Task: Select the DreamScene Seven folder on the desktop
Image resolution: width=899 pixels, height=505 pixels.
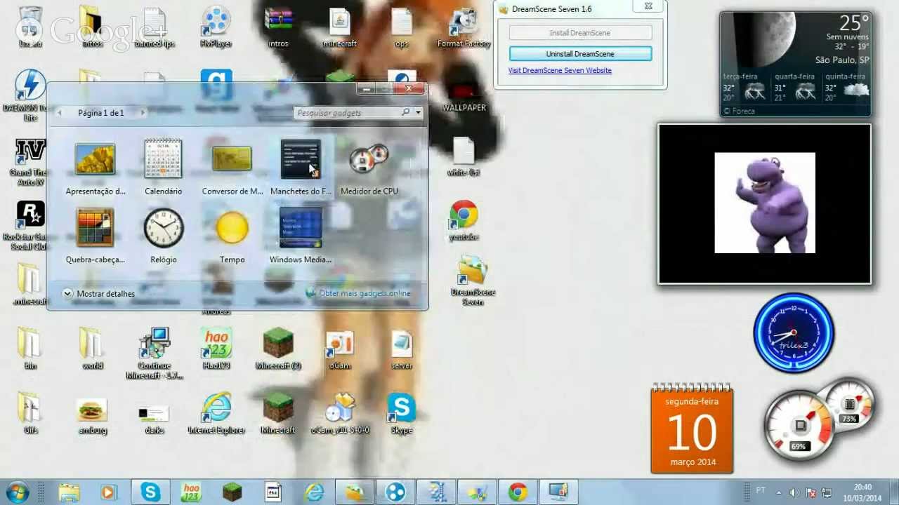Action: click(x=473, y=281)
